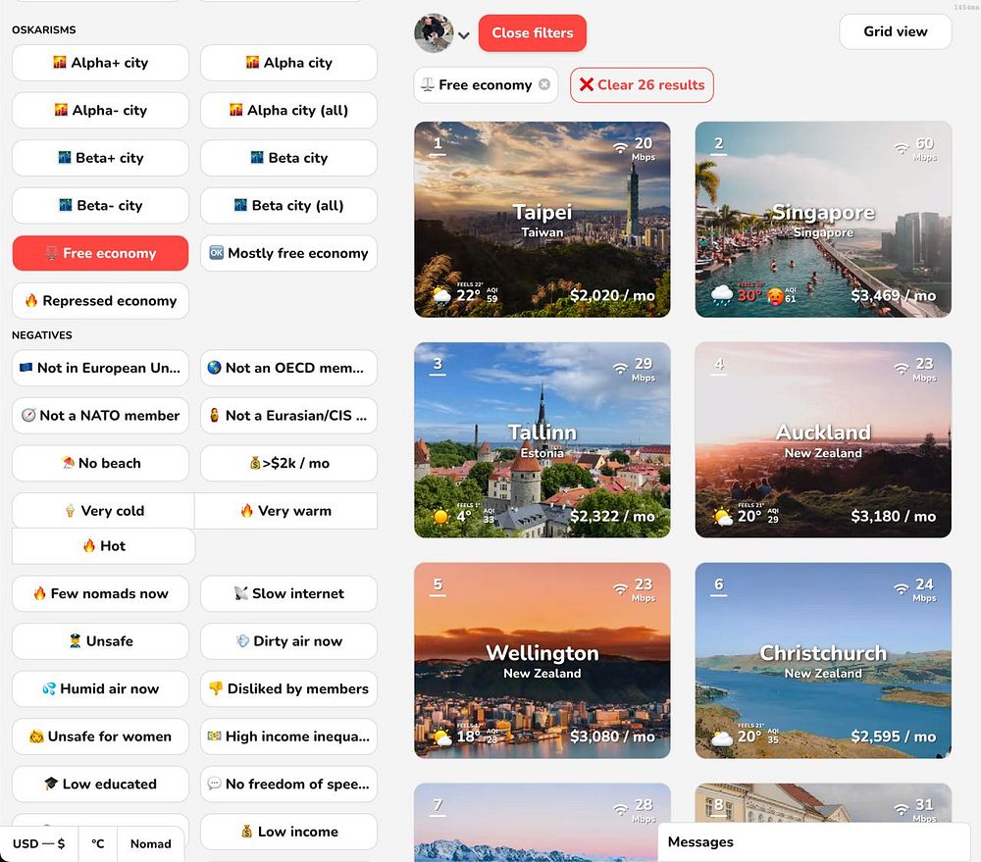Select the No beach filter
Viewport: 981px width, 862px height.
click(100, 463)
